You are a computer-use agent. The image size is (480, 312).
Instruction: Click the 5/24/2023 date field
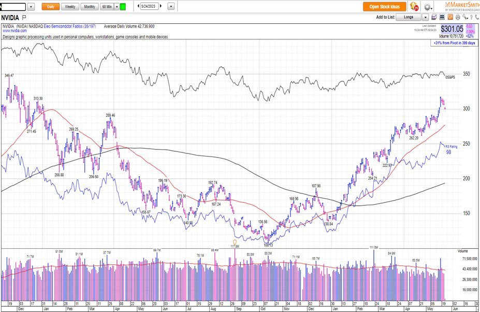pyautogui.click(x=150, y=6)
